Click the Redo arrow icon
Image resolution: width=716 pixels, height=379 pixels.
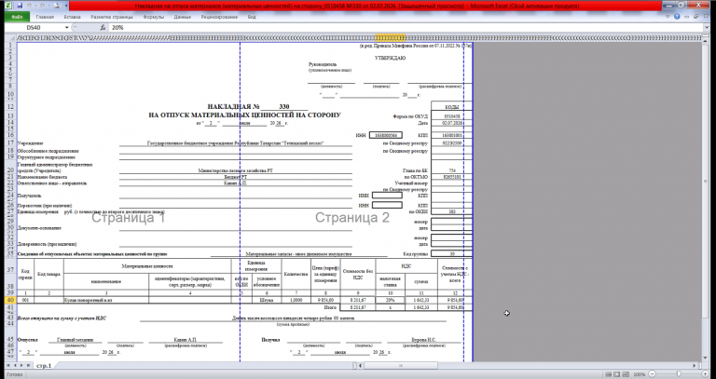point(43,6)
